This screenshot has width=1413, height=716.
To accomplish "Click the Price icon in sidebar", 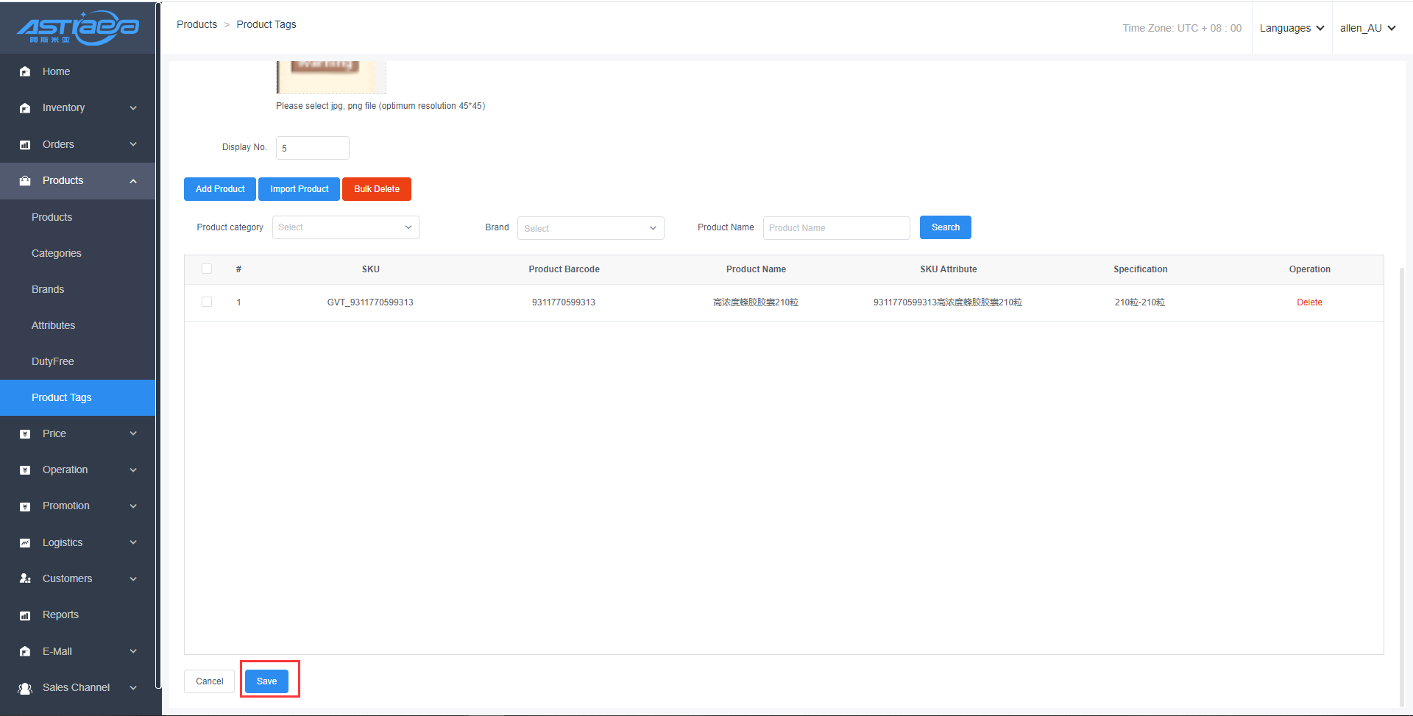I will (x=25, y=434).
